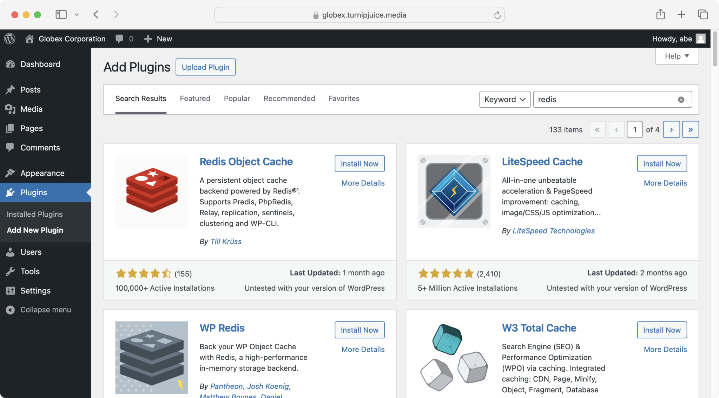
Task: Expand the Keyword search filter dropdown
Action: coord(504,99)
